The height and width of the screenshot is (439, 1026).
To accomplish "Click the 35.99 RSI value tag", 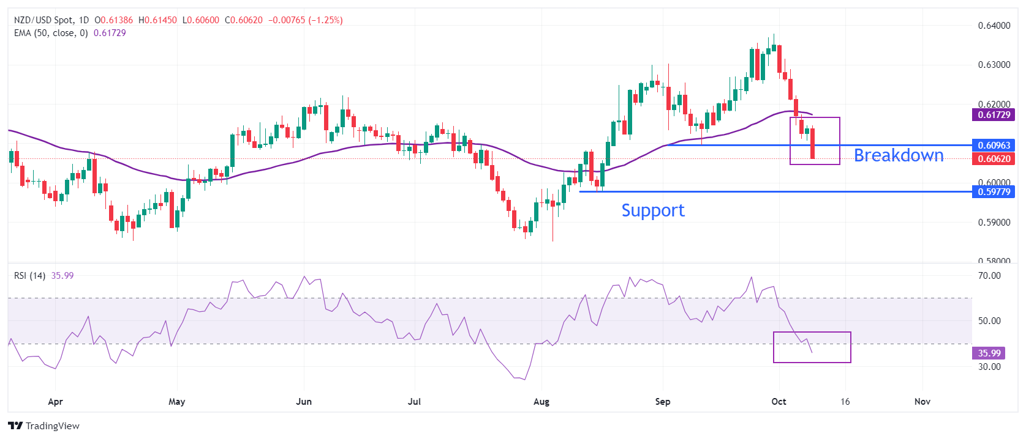I will pos(989,353).
